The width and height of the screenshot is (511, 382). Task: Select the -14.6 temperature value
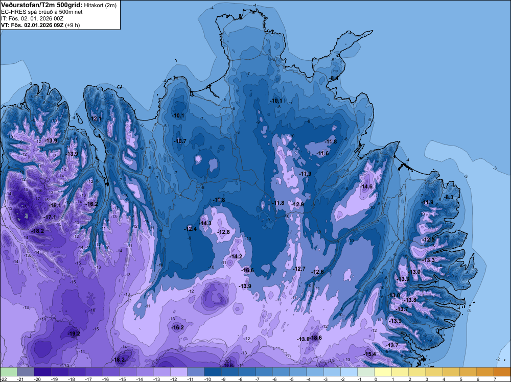(x=366, y=186)
